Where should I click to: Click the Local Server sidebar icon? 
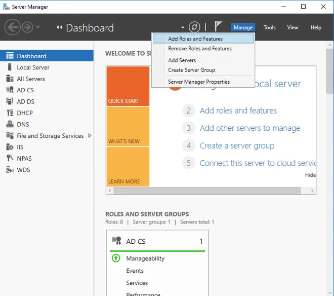coord(10,67)
